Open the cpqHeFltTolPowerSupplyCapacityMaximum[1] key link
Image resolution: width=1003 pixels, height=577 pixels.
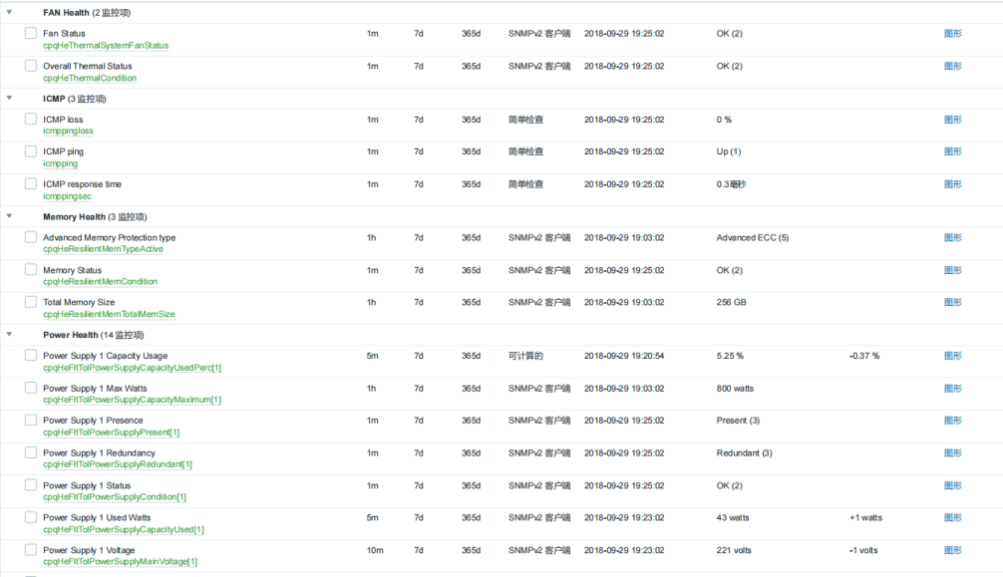pos(132,400)
